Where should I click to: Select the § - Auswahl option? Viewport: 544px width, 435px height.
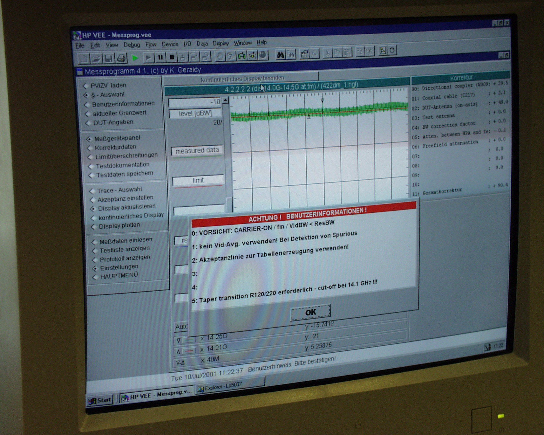[104, 95]
